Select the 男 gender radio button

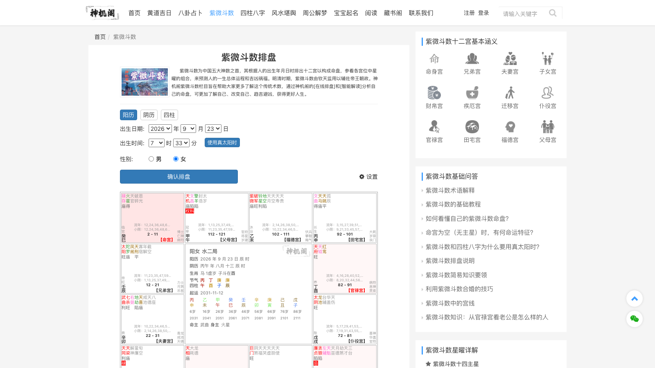151,159
